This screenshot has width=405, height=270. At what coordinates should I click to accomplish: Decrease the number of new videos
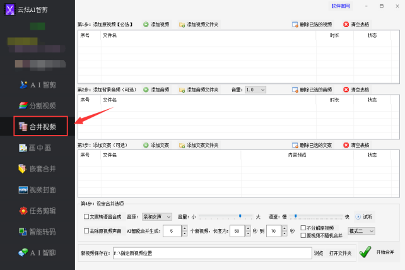point(184,233)
